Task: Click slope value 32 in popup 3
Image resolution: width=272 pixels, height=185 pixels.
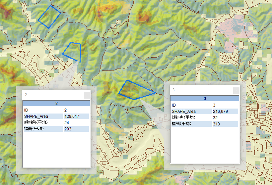Action: [x=215, y=117]
